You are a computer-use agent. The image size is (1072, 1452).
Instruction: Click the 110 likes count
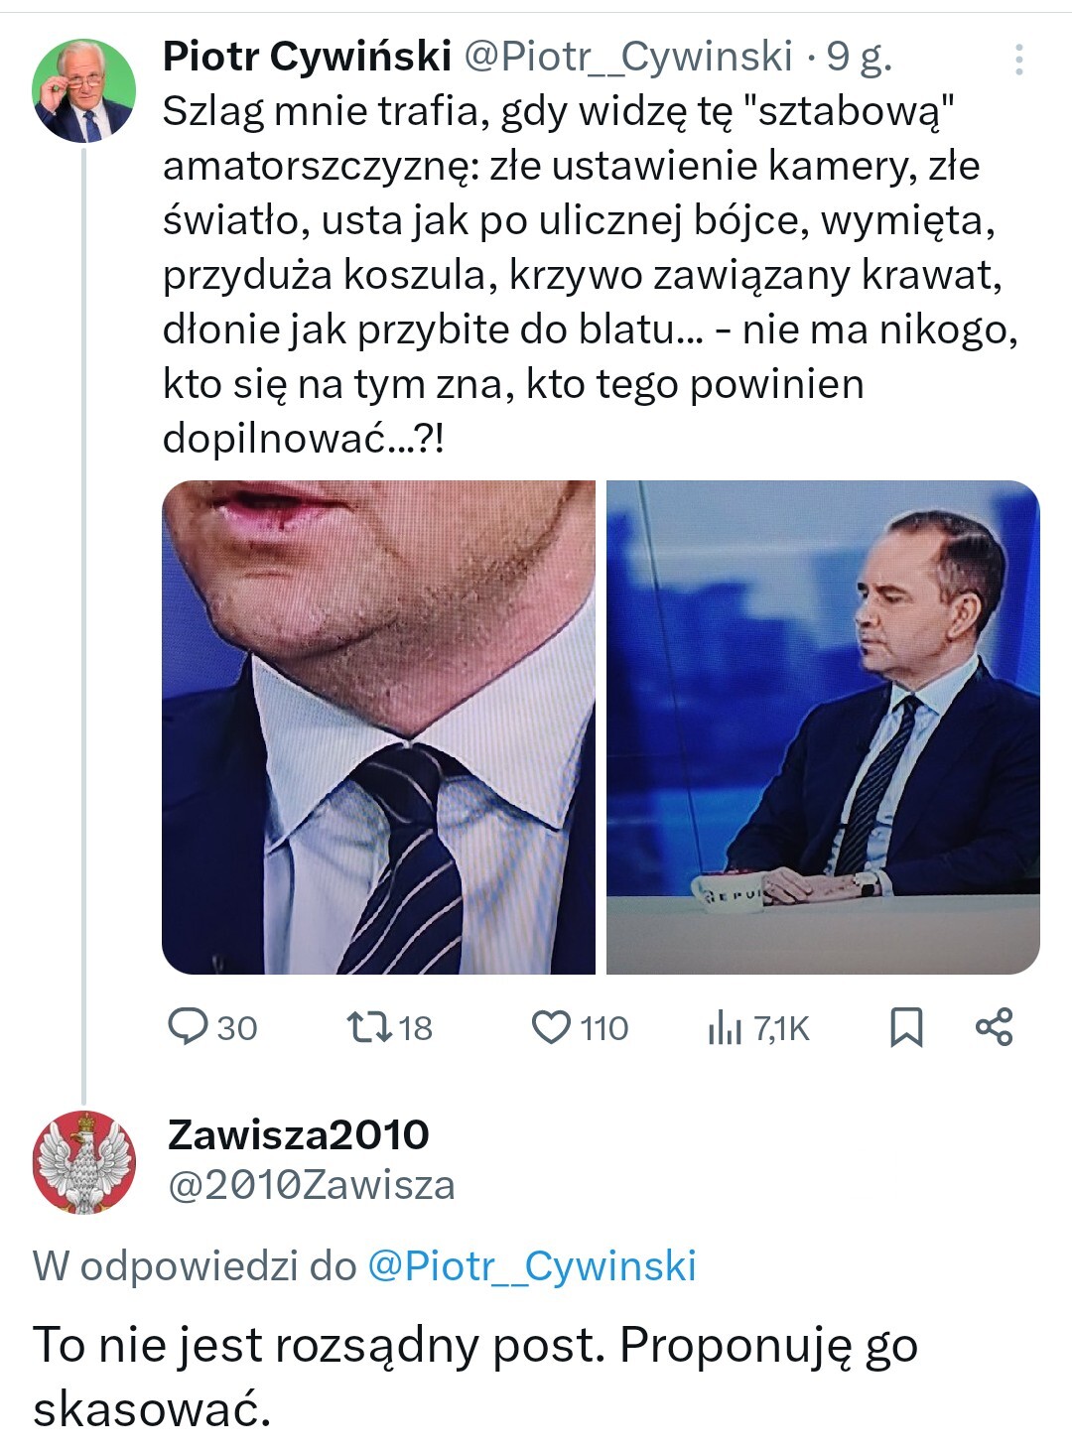pyautogui.click(x=604, y=1028)
